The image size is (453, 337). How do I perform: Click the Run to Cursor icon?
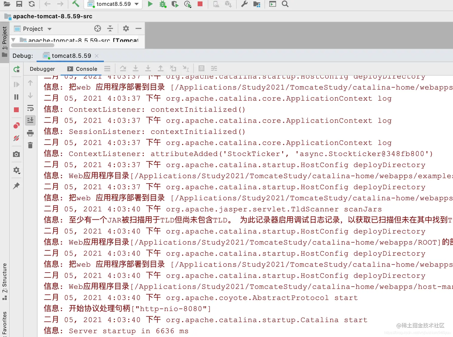186,69
